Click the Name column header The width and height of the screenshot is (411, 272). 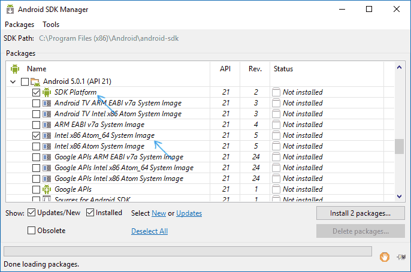coord(37,69)
